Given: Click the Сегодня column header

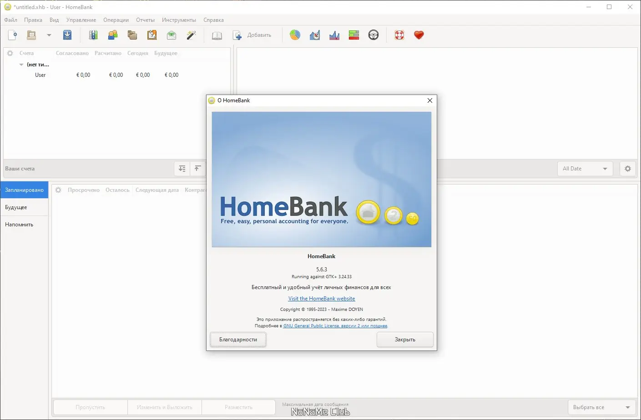Looking at the screenshot, I should pos(138,53).
